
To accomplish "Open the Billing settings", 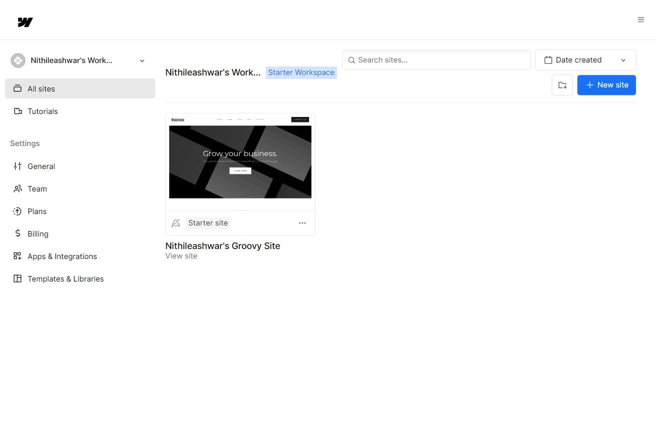I will (38, 233).
